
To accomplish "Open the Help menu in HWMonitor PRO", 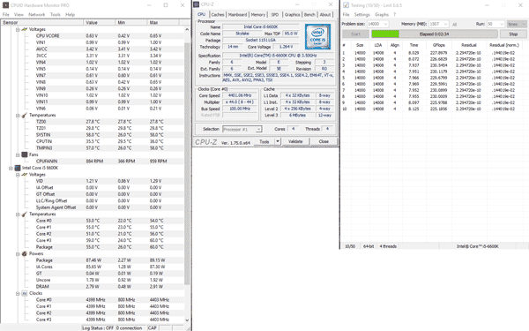I will [70, 14].
